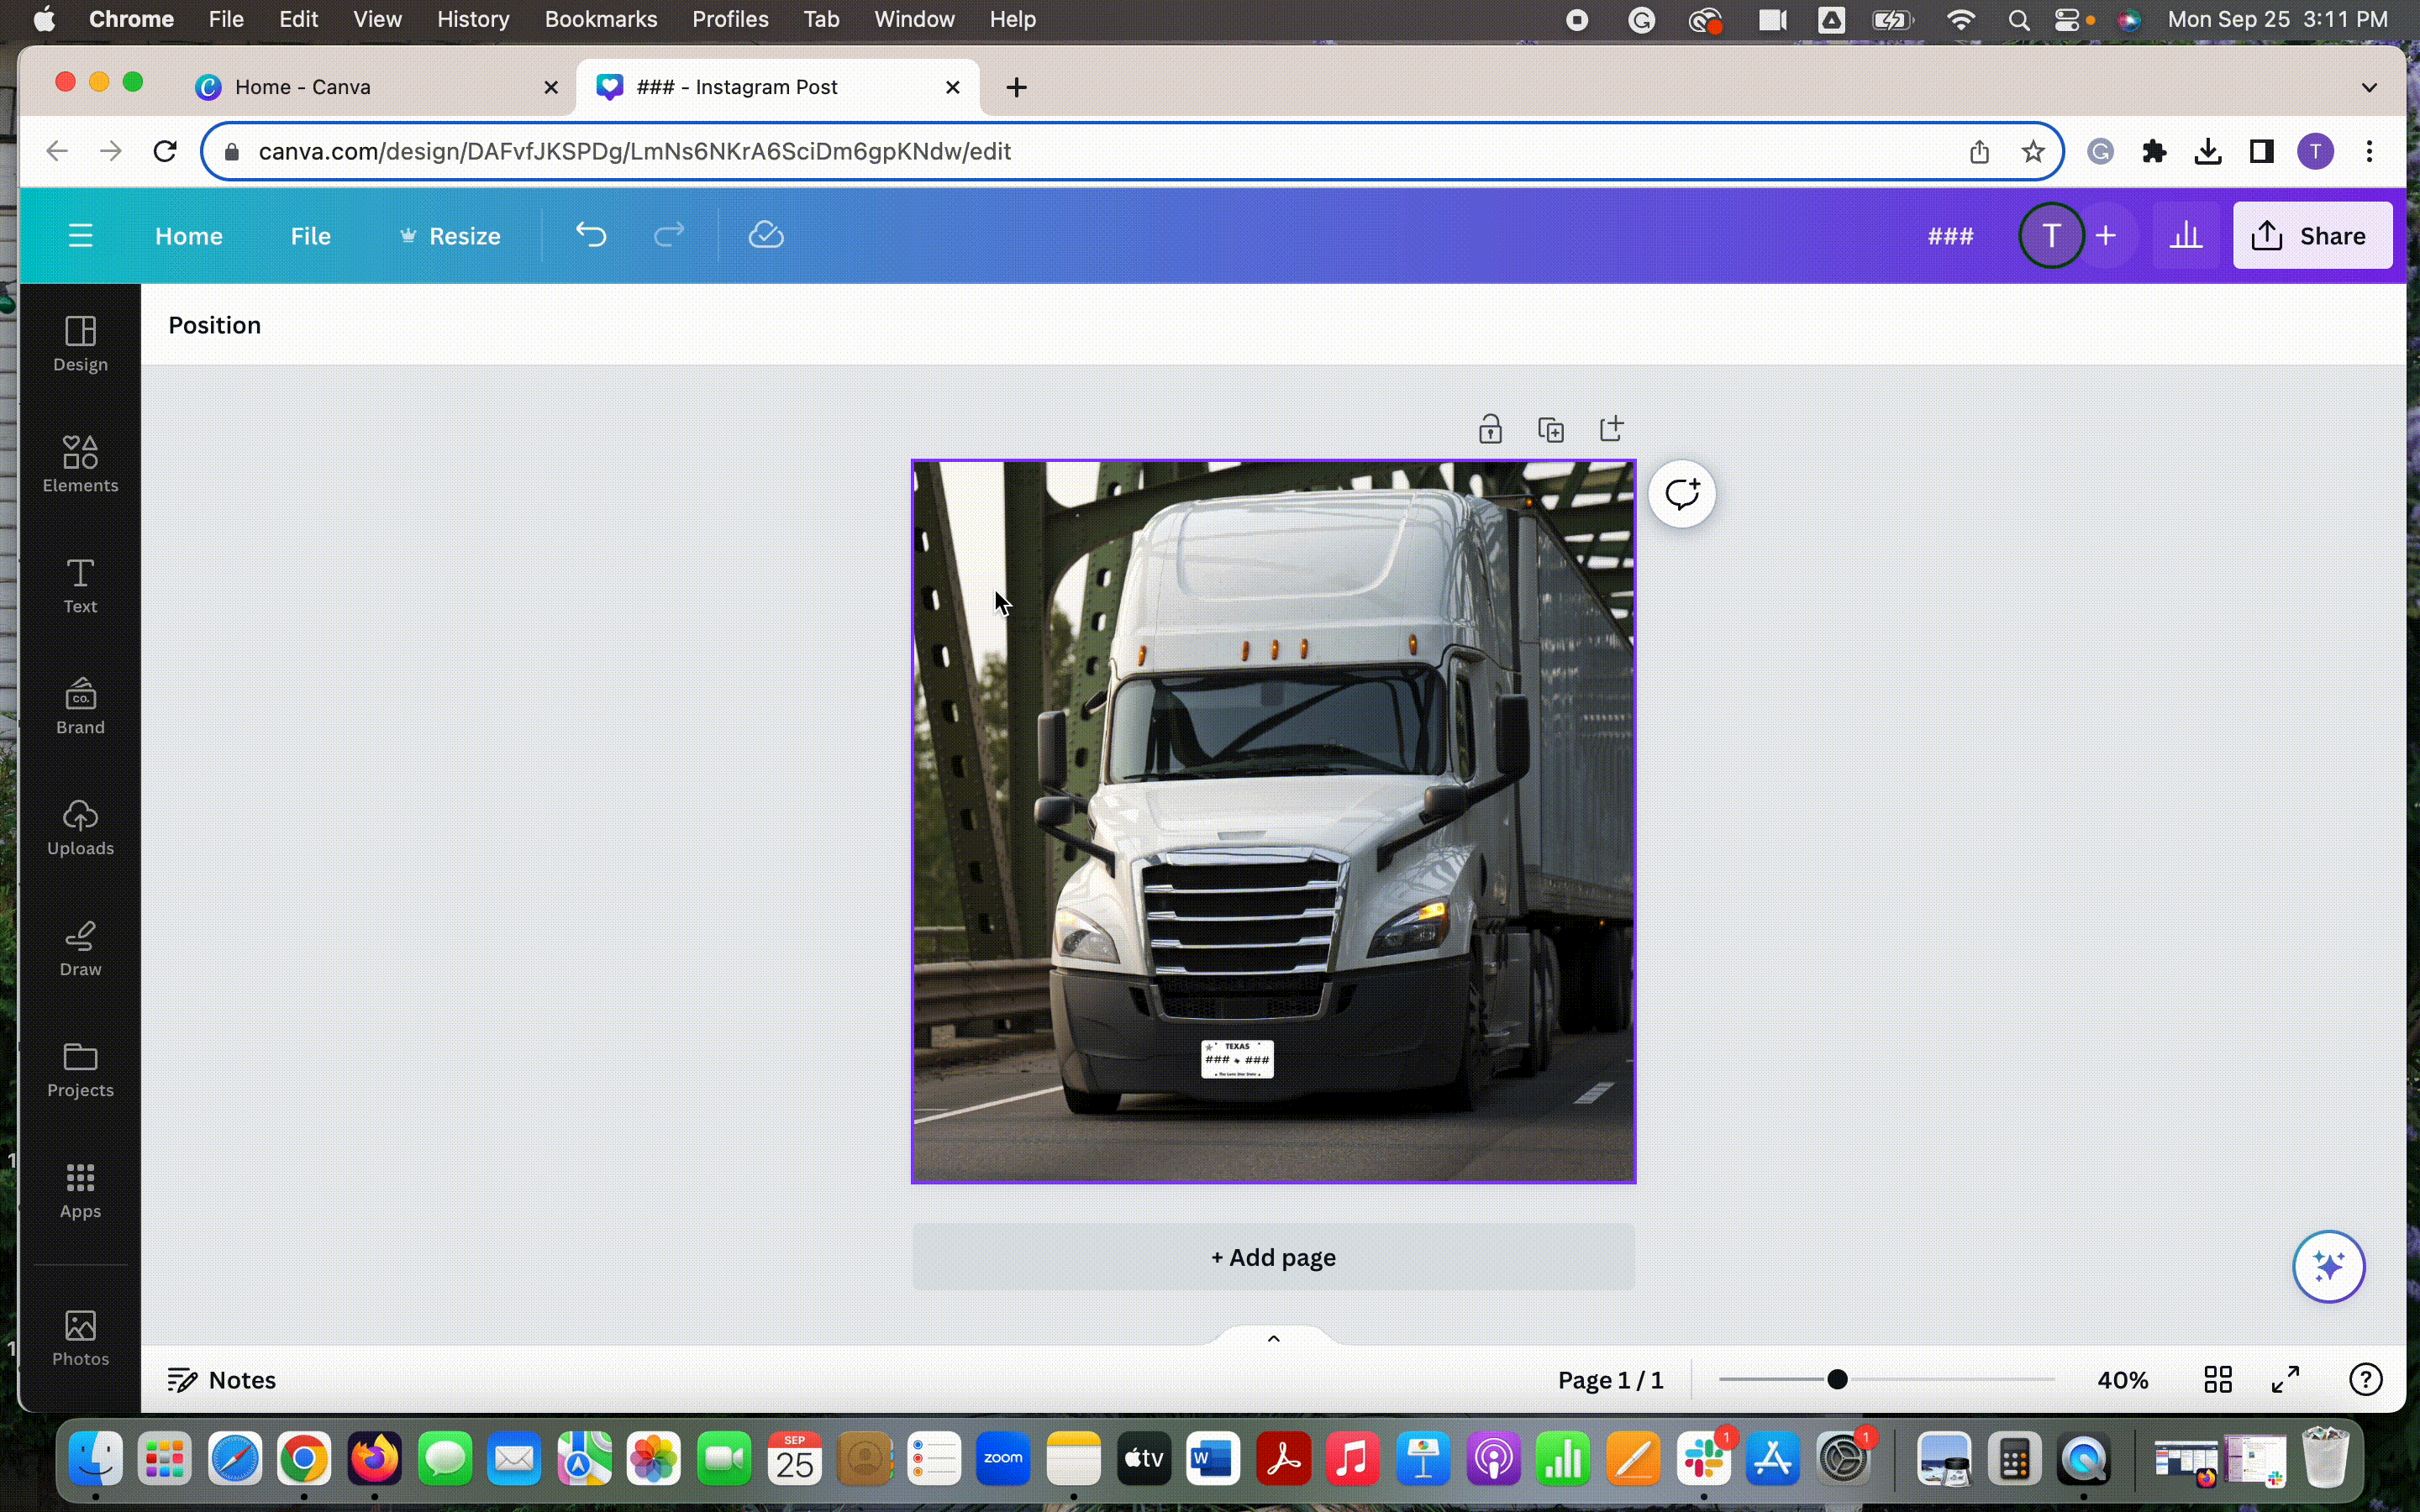Open Chrome extensions puzzle icon
This screenshot has width=2420, height=1512.
2154,151
